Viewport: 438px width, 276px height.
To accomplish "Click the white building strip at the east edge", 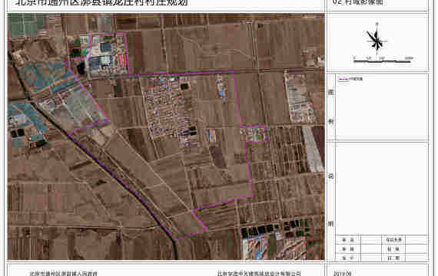I will tap(312, 149).
